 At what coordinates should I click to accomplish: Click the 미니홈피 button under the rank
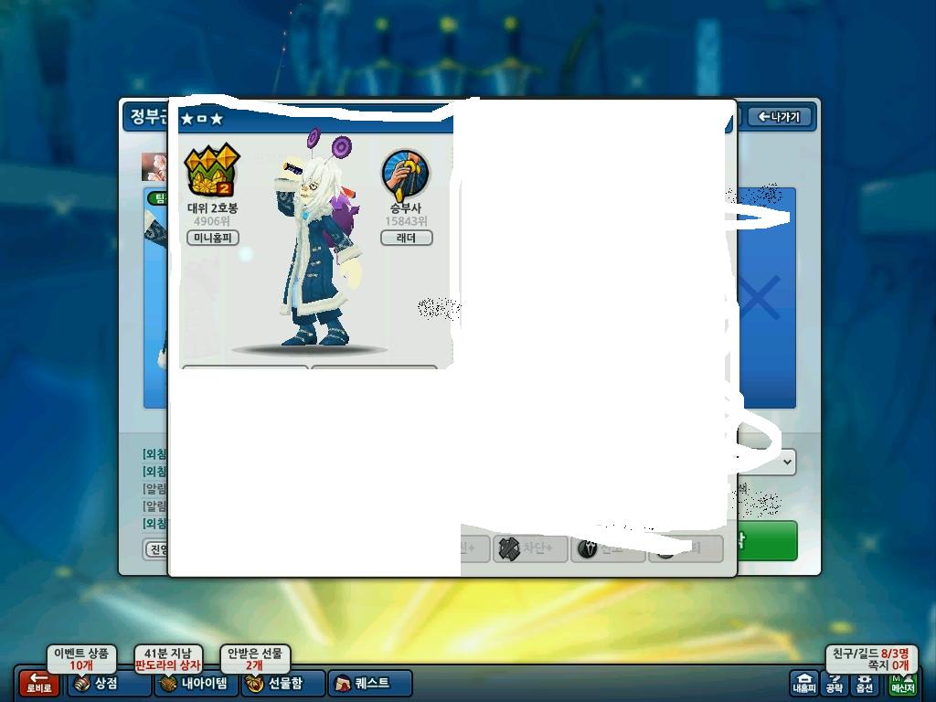[x=213, y=238]
